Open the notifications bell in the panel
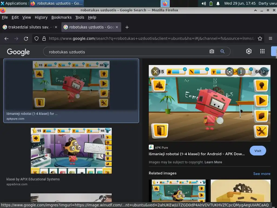 [x=218, y=3]
